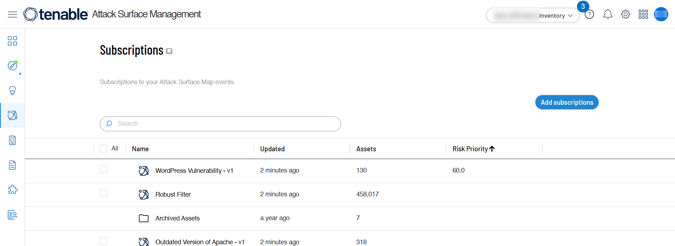Open the hamburger navigation menu
This screenshot has width=675, height=246.
click(x=12, y=14)
